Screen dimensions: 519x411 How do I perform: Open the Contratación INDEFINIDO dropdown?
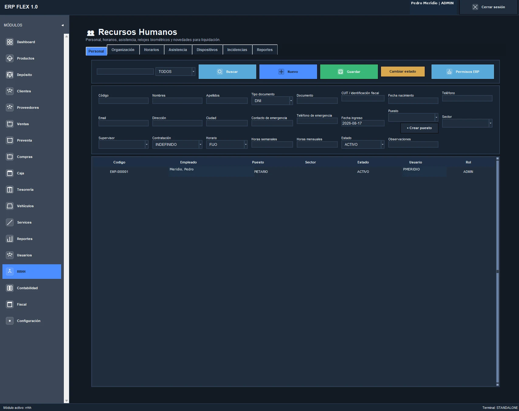click(x=177, y=144)
